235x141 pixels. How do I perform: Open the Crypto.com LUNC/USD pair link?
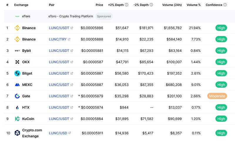[x=58, y=133]
